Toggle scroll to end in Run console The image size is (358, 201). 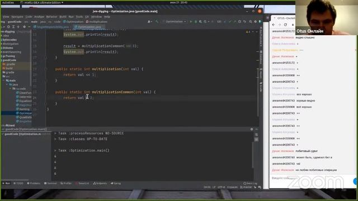click(x=256, y=139)
